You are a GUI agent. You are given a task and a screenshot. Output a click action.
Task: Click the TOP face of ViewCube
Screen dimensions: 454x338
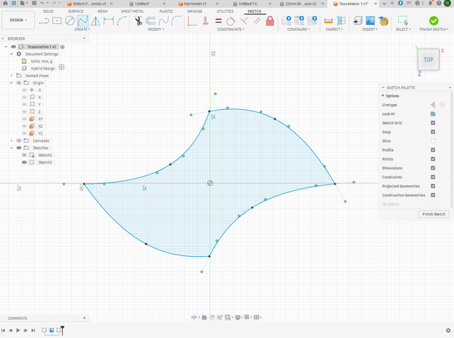coord(428,59)
